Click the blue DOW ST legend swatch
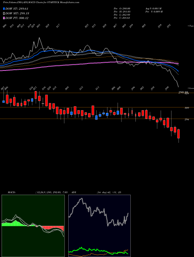The height and width of the screenshot is (257, 194). [4, 9]
